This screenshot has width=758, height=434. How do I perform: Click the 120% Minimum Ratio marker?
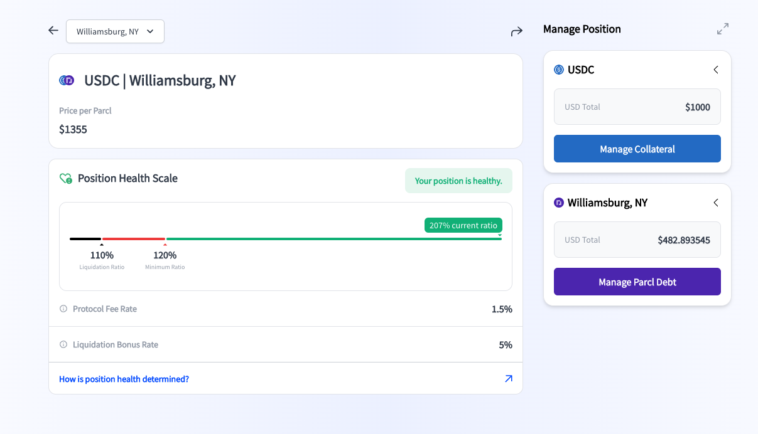165,245
